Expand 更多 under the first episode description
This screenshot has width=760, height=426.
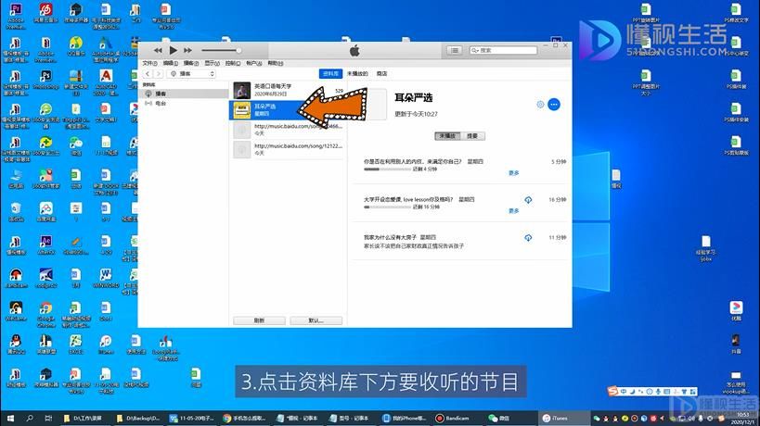click(514, 172)
